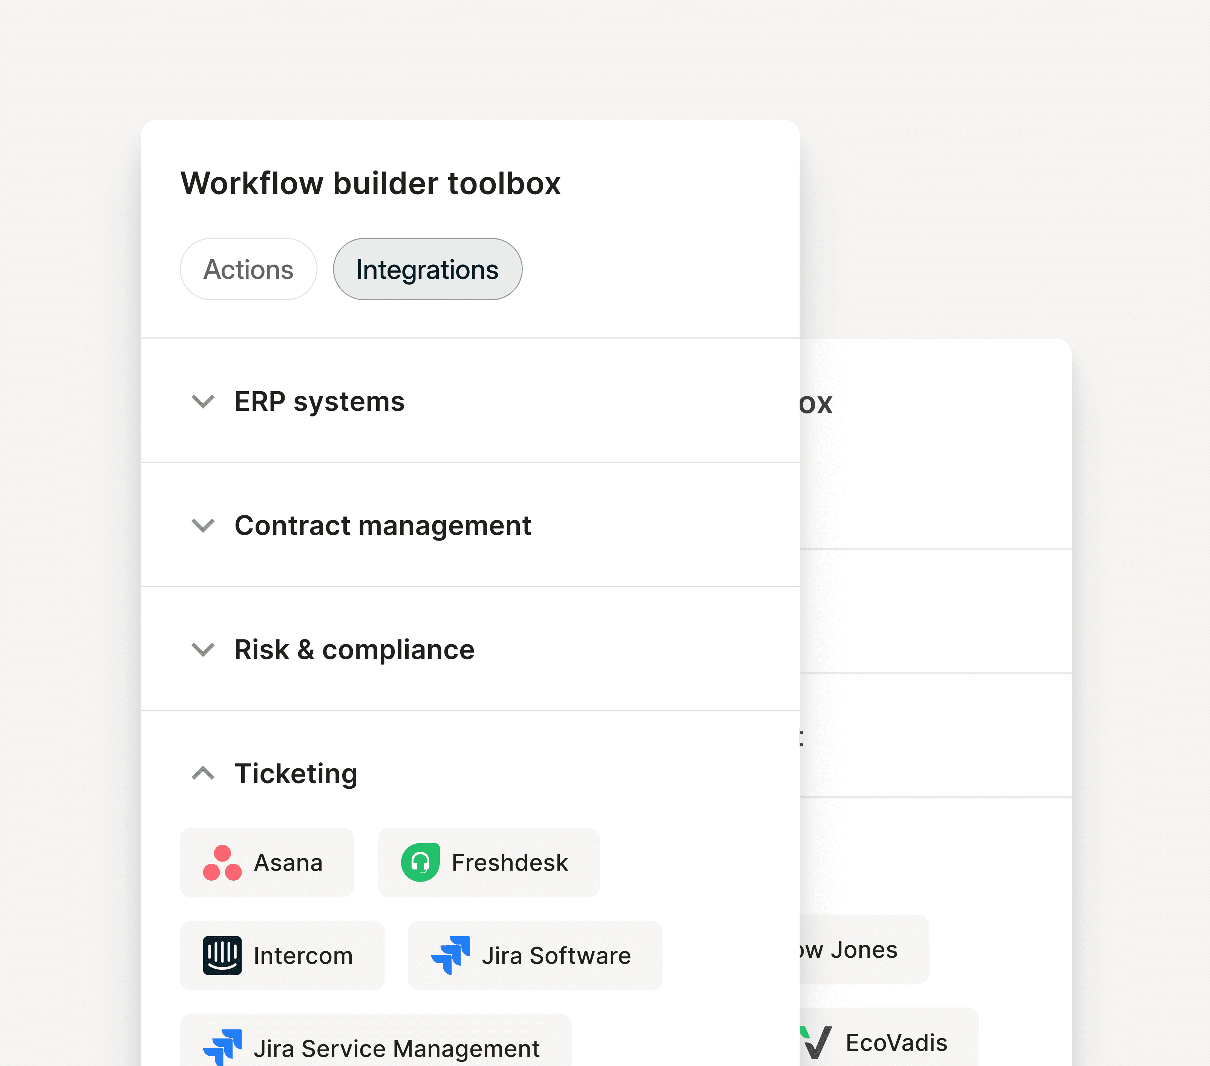Click the Jira Software logo icon
Screen dimensions: 1210x1066
point(450,955)
